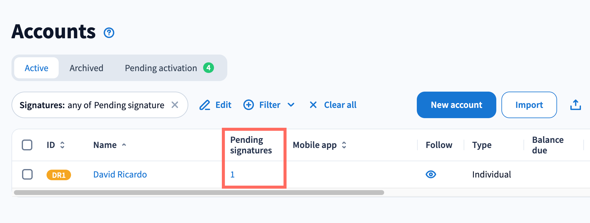The width and height of the screenshot is (590, 223).
Task: Sort by the ID column arrows
Action: point(62,145)
